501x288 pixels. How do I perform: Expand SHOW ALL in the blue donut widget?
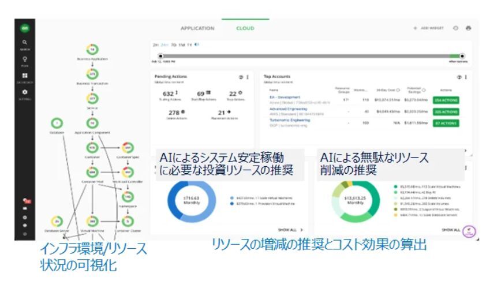(x=290, y=230)
